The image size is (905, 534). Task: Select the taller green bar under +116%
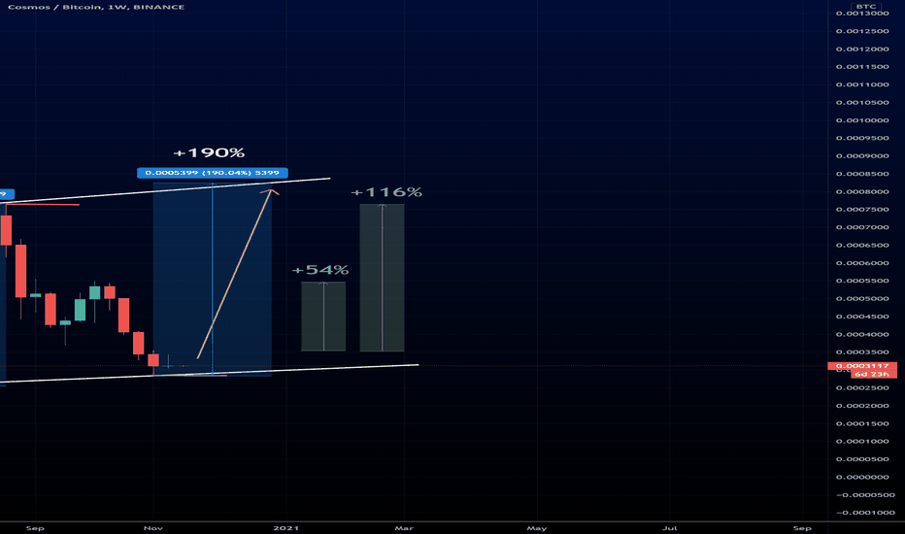pyautogui.click(x=382, y=278)
